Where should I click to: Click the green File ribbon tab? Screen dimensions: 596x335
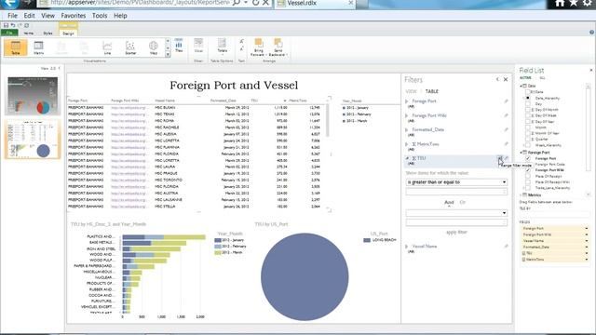click(x=9, y=33)
